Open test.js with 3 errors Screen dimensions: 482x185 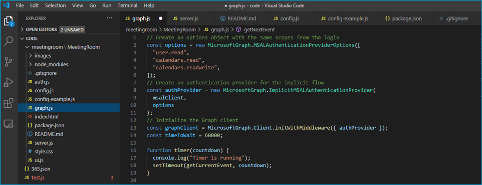pyautogui.click(x=69, y=178)
